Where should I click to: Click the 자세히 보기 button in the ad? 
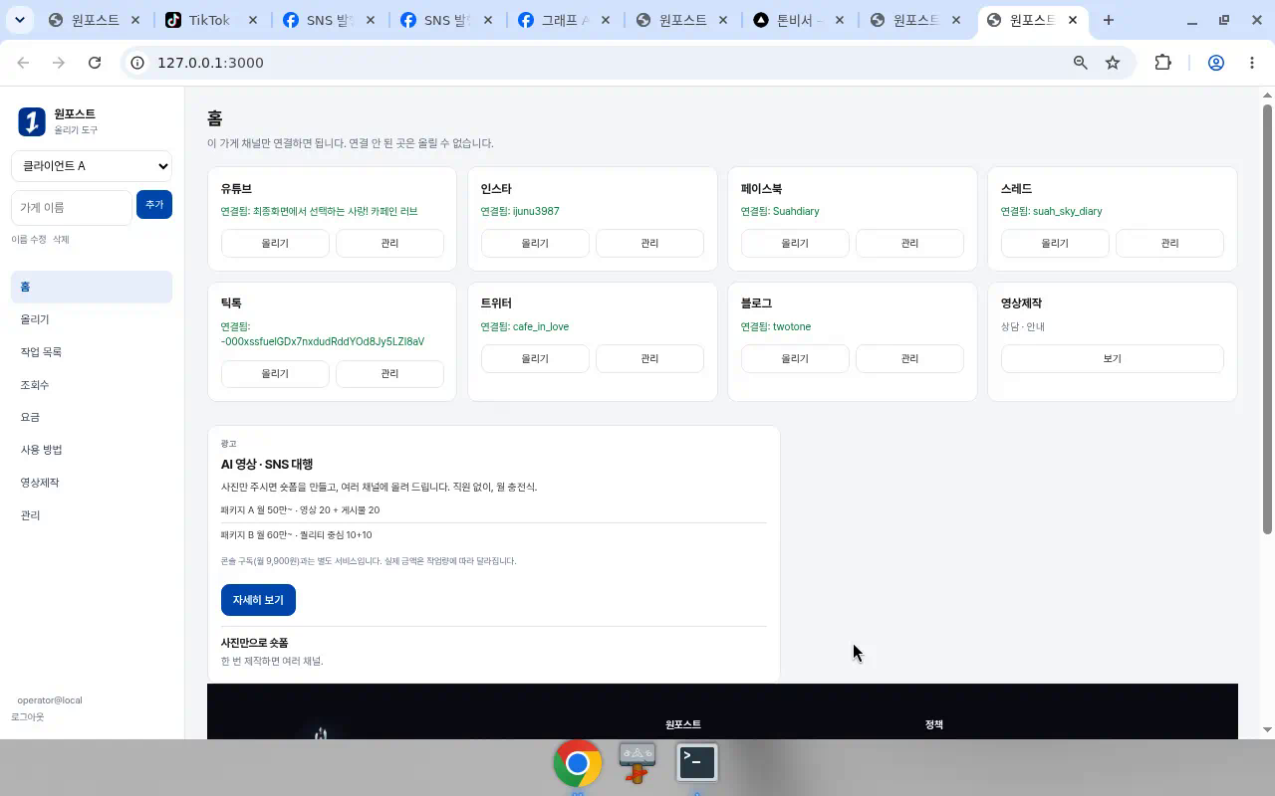click(x=258, y=600)
